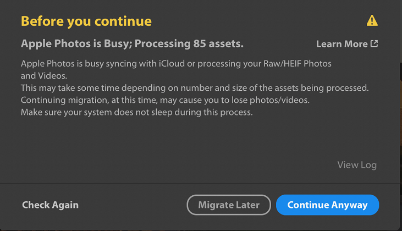
Task: Click the yellow warning triangle icon
Action: [x=372, y=20]
